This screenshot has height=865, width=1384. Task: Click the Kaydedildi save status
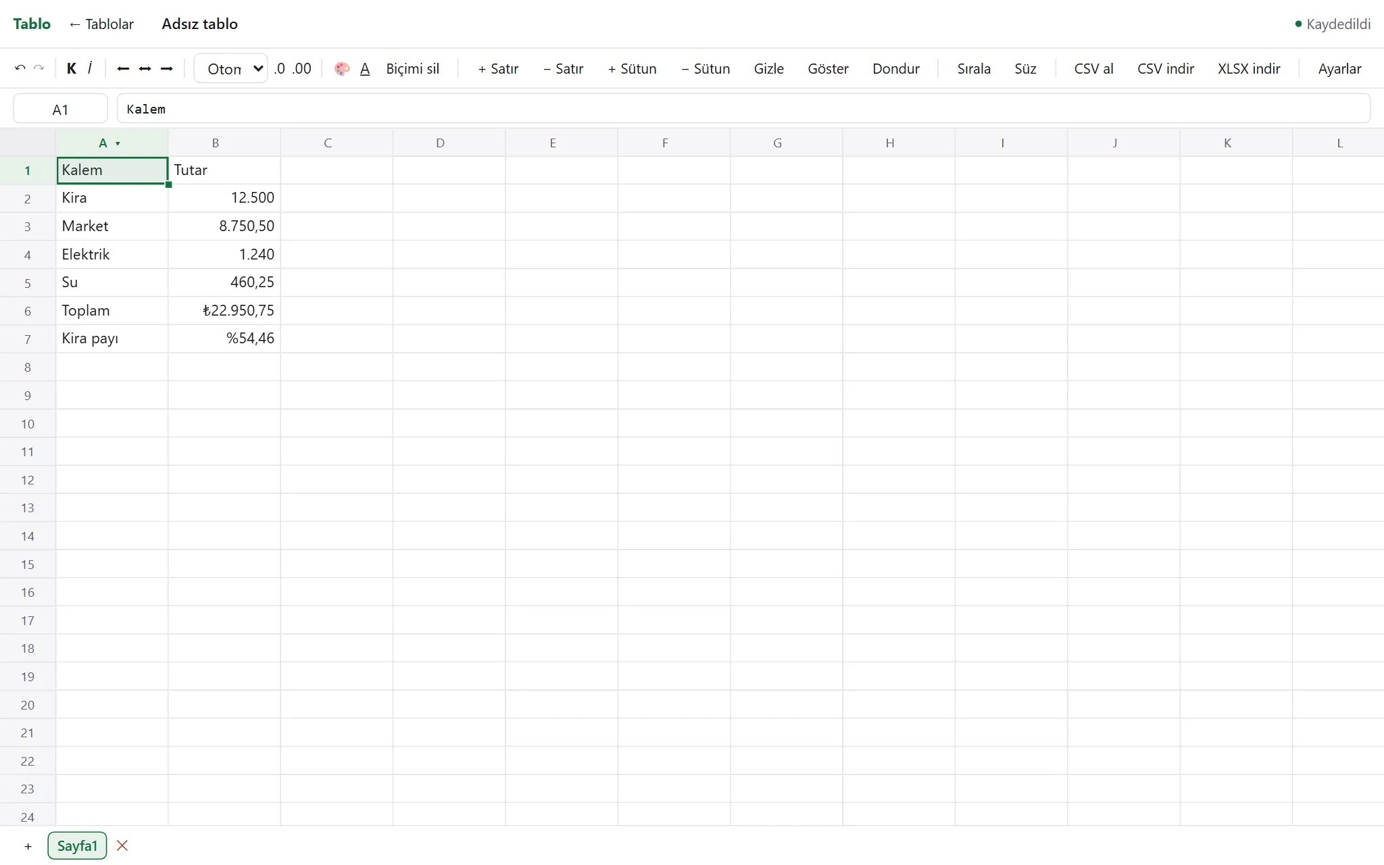pos(1333,24)
